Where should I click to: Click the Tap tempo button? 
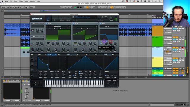point(8,7)
